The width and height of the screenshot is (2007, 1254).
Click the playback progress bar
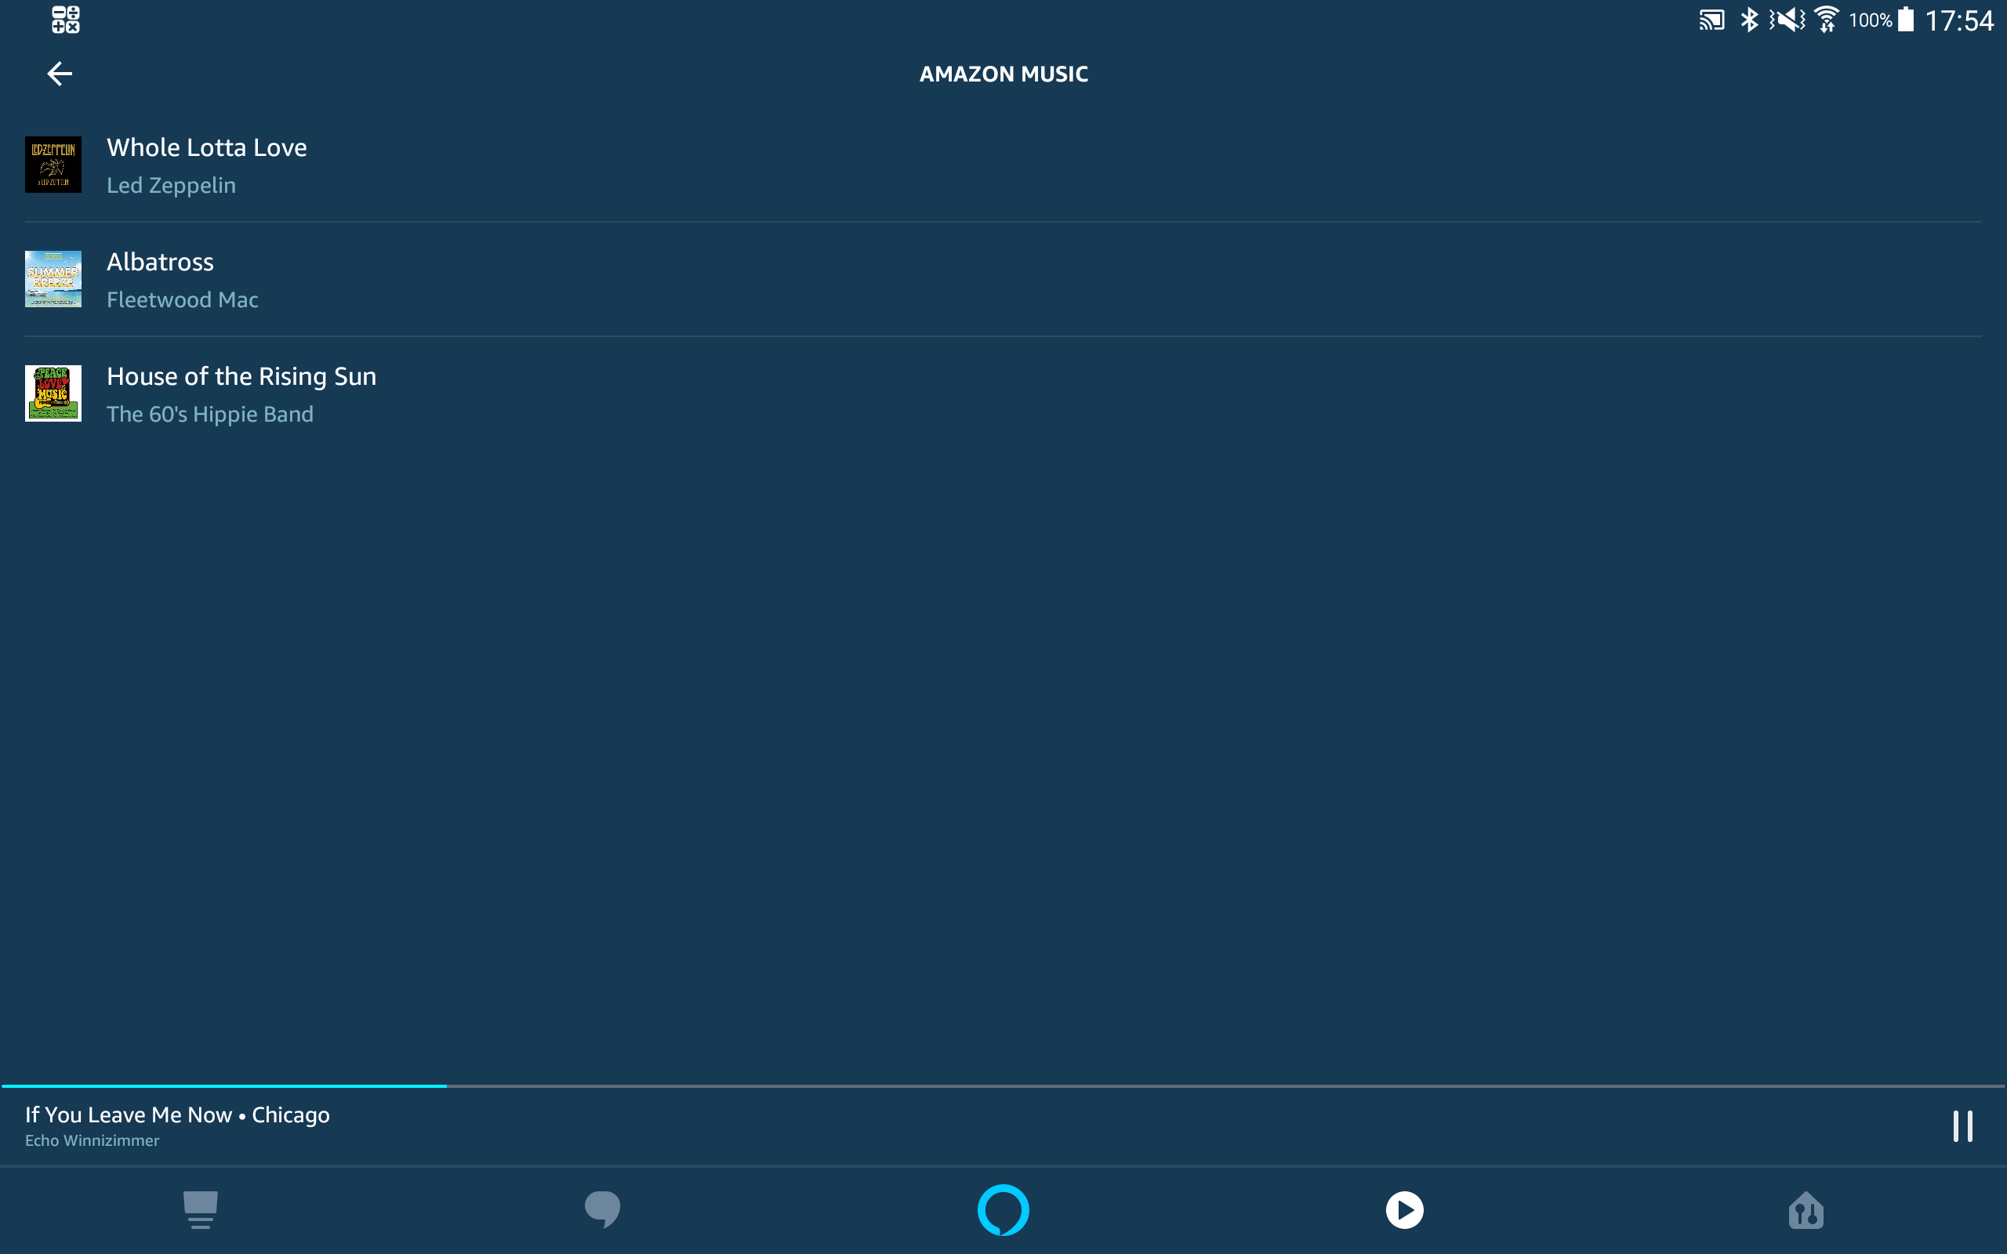pos(1003,1085)
